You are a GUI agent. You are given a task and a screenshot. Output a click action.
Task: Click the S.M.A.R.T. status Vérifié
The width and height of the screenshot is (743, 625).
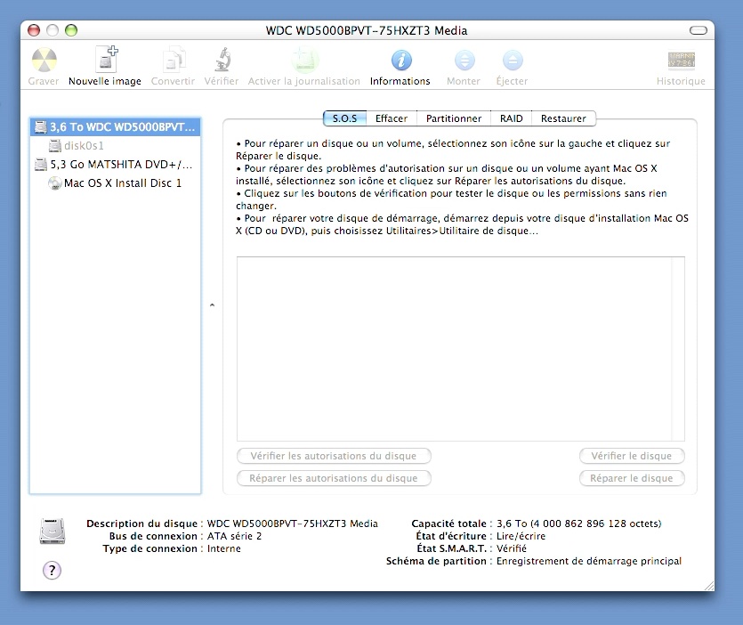click(512, 548)
